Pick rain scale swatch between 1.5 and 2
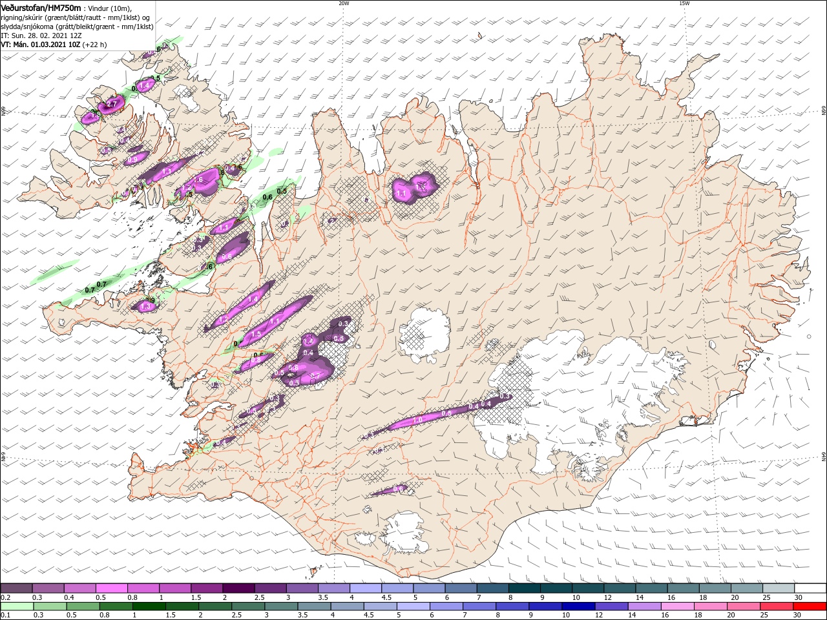Image resolution: width=827 pixels, height=620 pixels. pos(182,606)
